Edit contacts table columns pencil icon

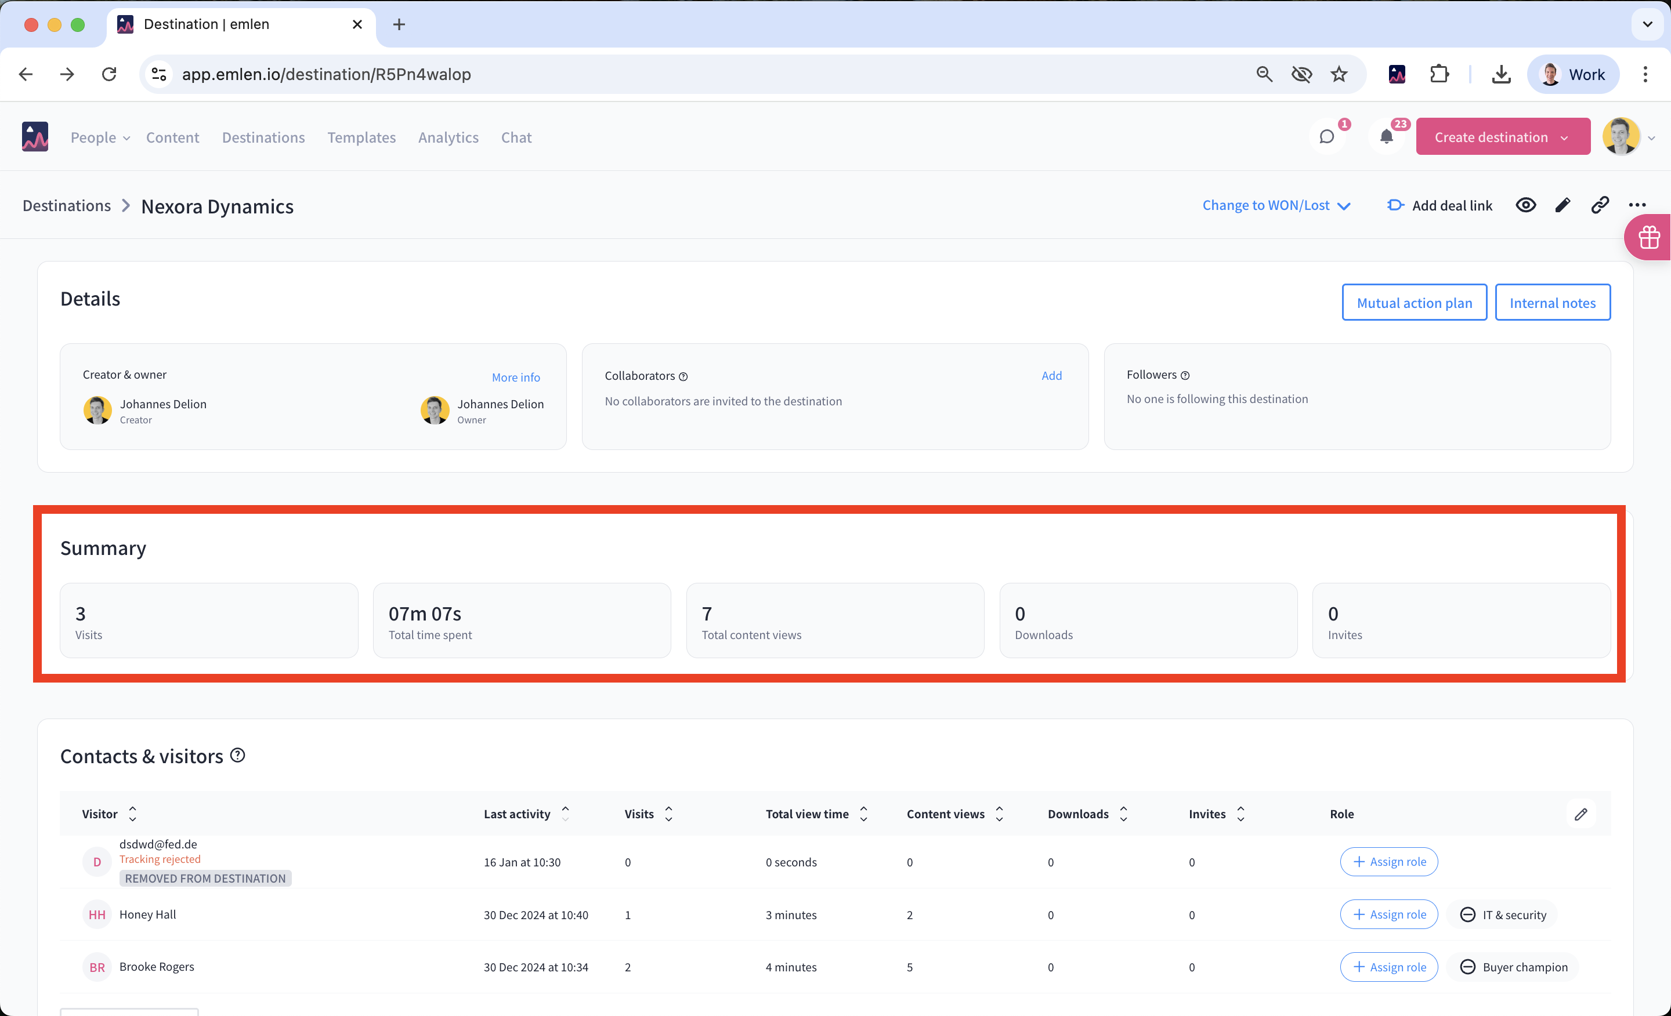click(1581, 814)
